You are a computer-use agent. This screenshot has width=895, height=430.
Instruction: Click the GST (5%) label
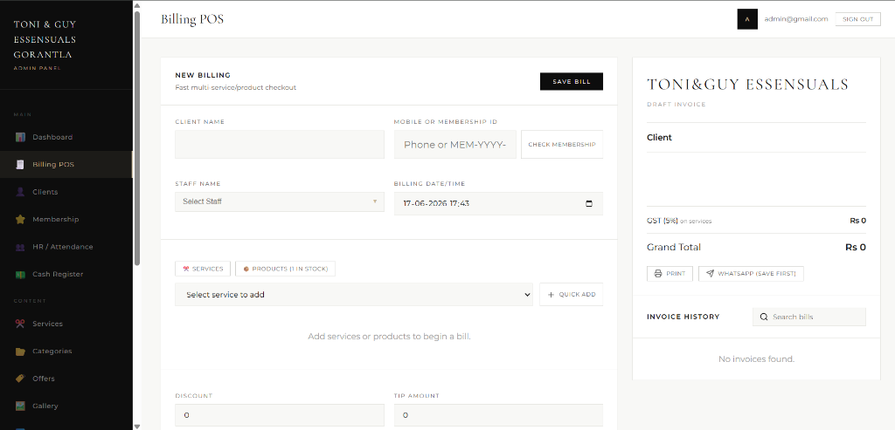tap(663, 221)
